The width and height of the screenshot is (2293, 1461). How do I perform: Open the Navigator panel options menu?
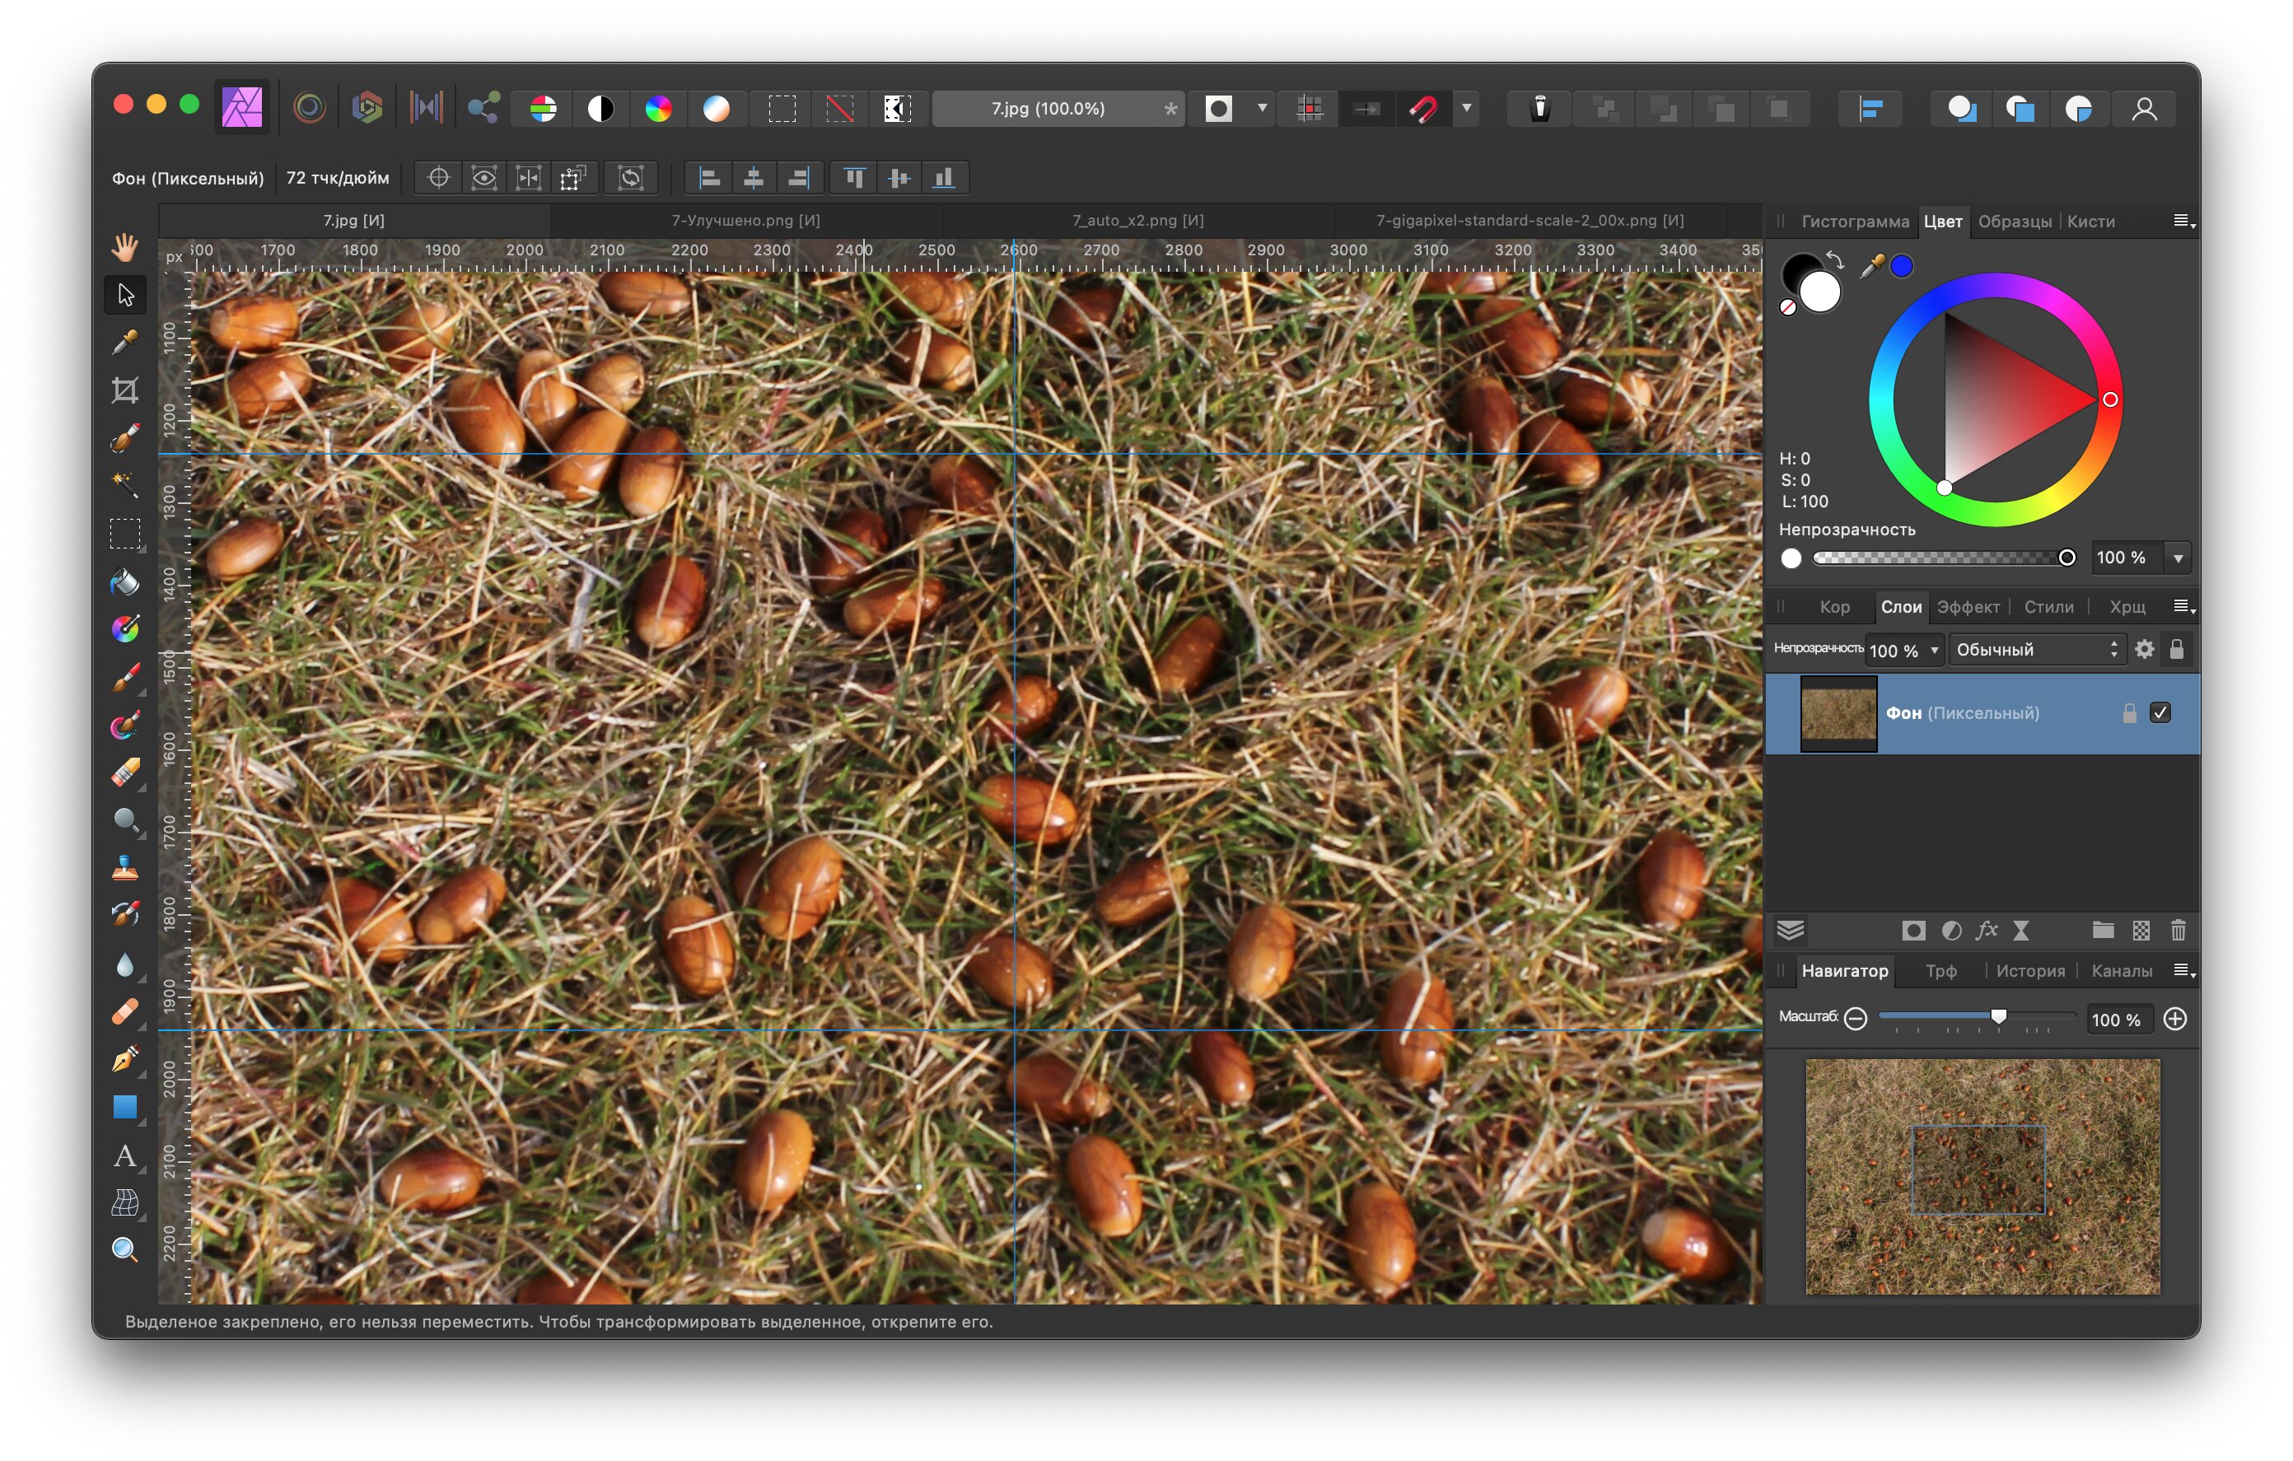2183,970
